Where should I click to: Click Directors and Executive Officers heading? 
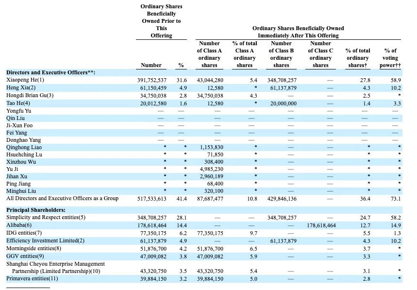pos(50,72)
